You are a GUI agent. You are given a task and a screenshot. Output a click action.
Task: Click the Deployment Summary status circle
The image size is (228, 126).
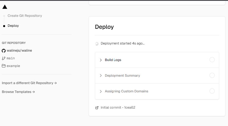tap(212, 76)
